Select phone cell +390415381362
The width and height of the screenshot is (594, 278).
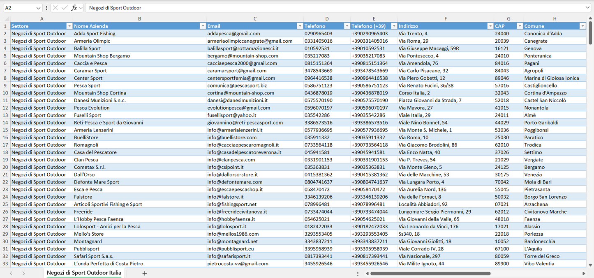click(374, 175)
